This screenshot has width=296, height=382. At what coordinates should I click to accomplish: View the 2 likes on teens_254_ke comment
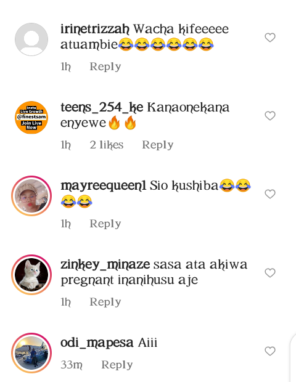click(107, 145)
